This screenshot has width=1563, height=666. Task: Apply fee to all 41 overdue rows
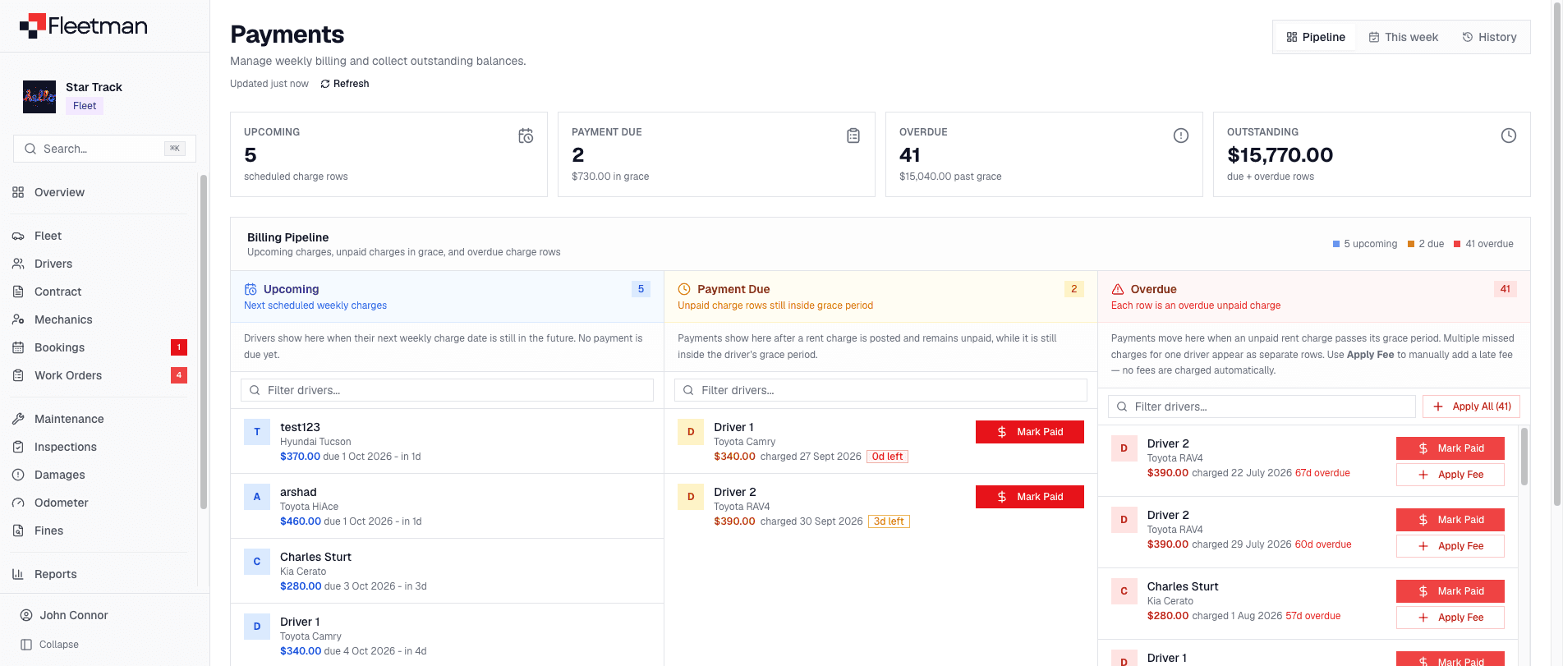[x=1471, y=406]
